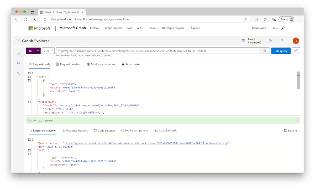Open the Toolkit component tab
The width and height of the screenshot is (315, 188).
click(134, 130)
